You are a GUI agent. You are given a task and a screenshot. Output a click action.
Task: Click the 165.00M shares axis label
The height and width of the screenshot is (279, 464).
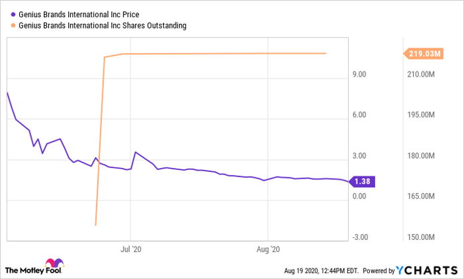coord(420,196)
